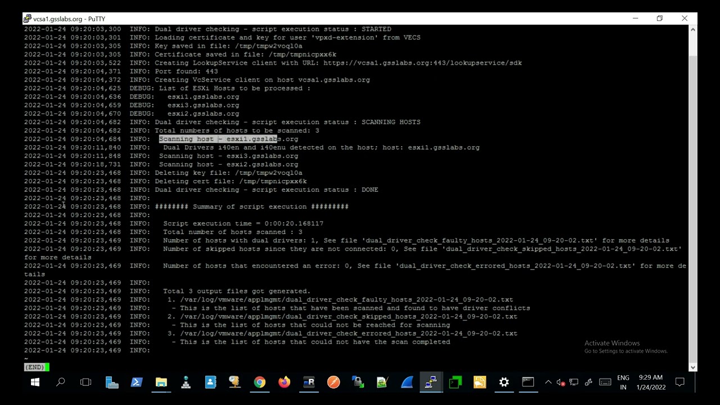Click LookupService URL line
The image size is (720, 405).
[x=338, y=63]
